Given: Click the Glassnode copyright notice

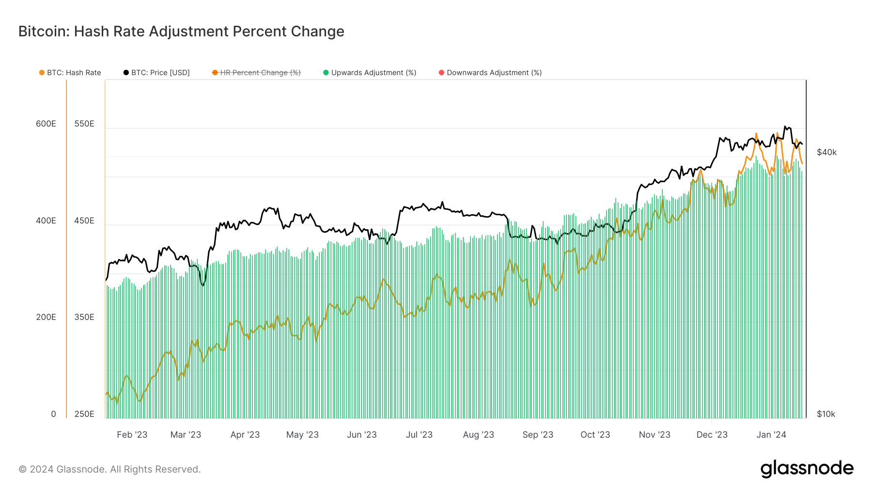Looking at the screenshot, I should pos(109,469).
